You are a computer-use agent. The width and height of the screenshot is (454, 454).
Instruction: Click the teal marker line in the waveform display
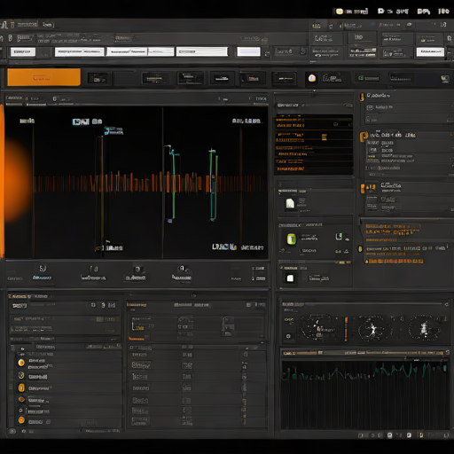point(174,184)
